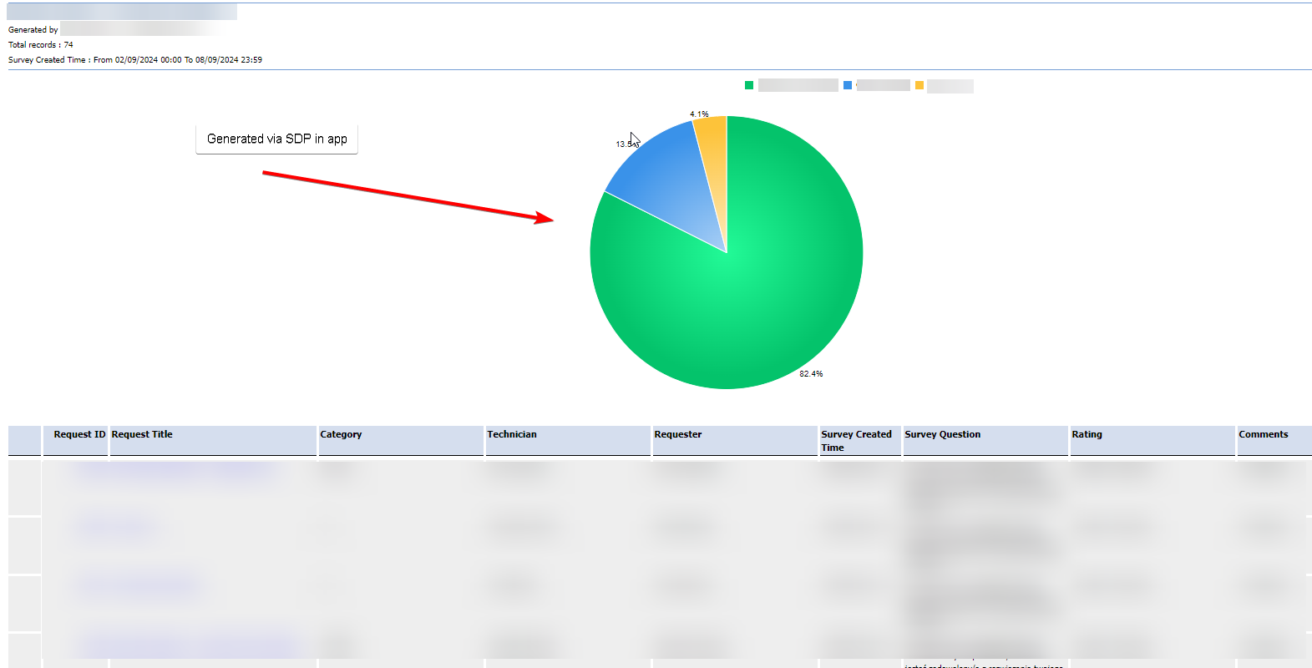
Task: Click the 82.4% pie chart label
Action: tap(811, 374)
